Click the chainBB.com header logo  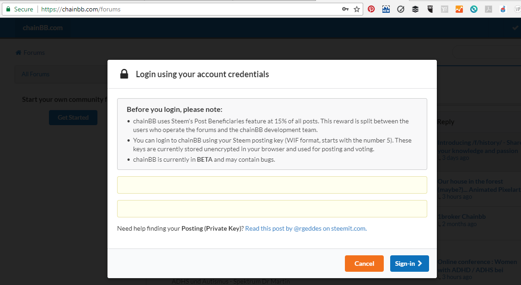tap(43, 28)
